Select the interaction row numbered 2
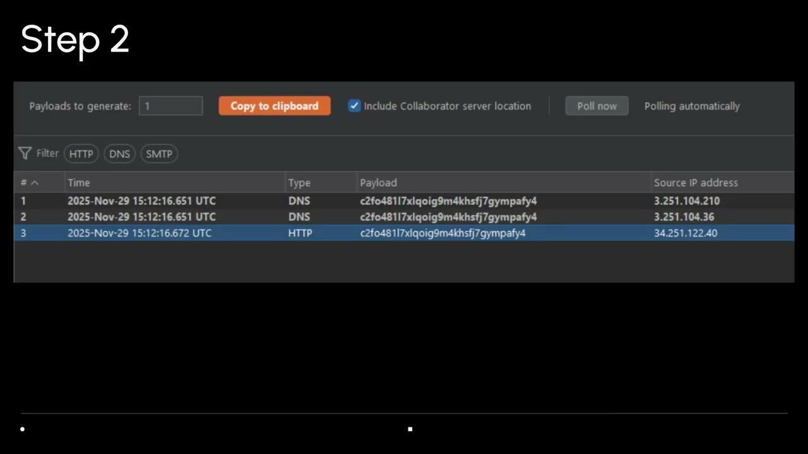Screen dimensions: 808x454 (x=404, y=217)
